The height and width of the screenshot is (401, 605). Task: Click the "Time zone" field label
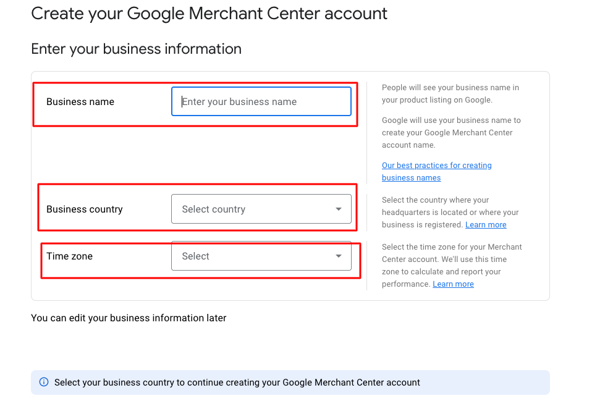tap(69, 256)
